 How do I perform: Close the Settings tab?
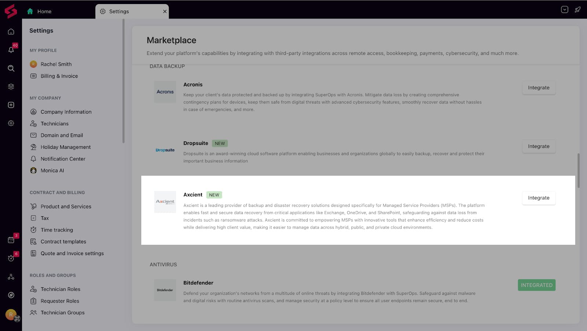[x=165, y=11]
